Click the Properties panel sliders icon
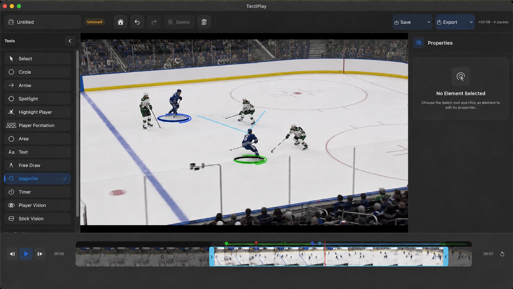This screenshot has height=289, width=513. tap(419, 43)
